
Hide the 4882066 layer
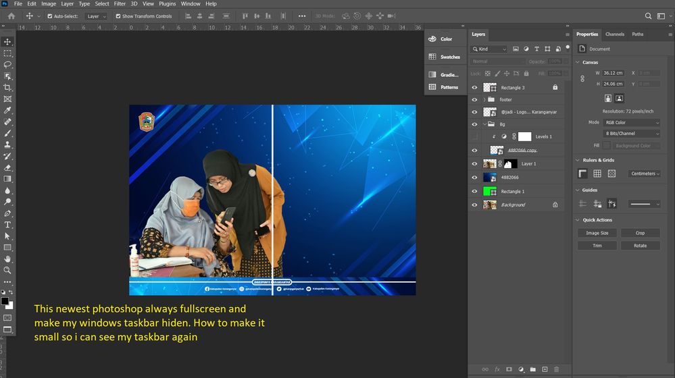click(x=474, y=177)
